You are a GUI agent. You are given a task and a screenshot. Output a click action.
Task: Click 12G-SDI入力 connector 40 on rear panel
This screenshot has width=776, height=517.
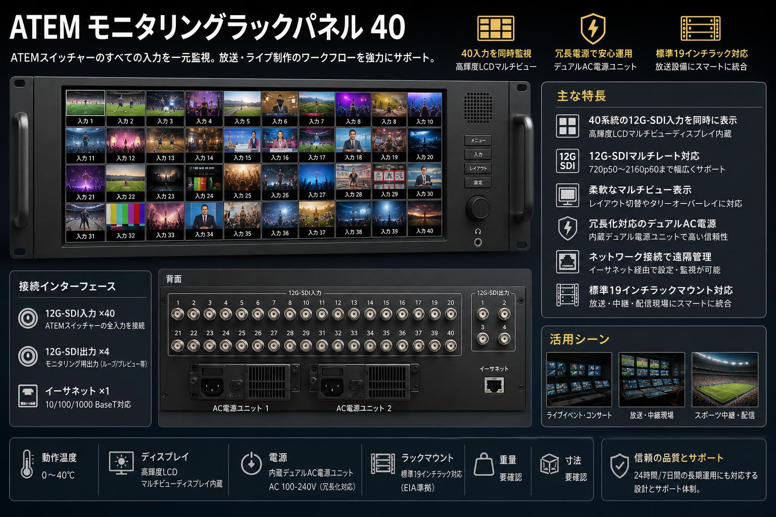point(450,345)
